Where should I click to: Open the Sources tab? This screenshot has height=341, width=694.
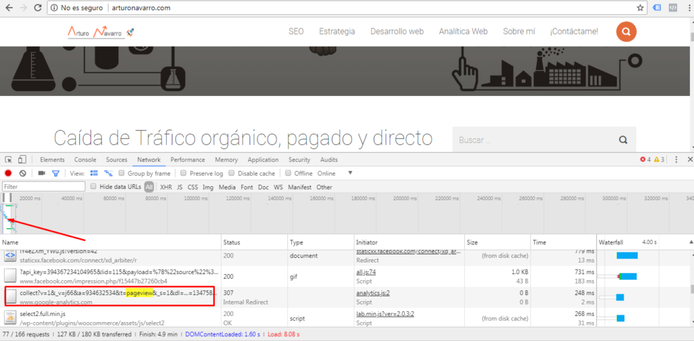click(117, 160)
